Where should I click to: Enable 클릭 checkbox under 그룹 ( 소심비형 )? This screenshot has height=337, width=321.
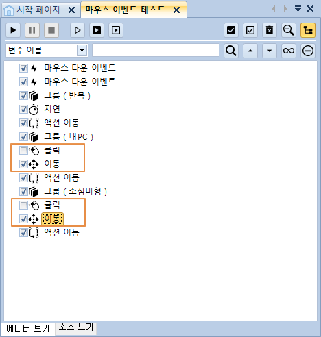23,205
